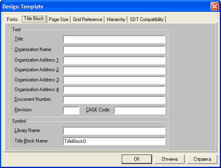Switch to SDT Compatibility tab
Viewport: 221px width, 168px height.
click(146, 19)
